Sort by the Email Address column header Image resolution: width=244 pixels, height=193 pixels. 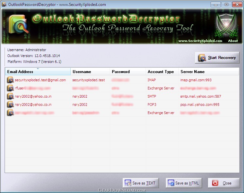point(38,72)
